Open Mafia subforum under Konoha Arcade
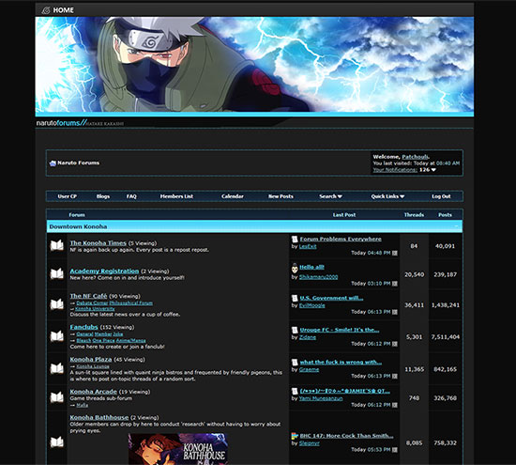The width and height of the screenshot is (516, 465). click(83, 405)
